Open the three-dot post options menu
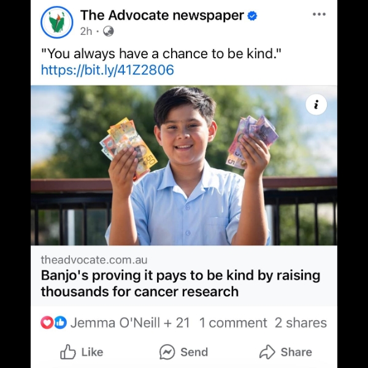 click(319, 14)
